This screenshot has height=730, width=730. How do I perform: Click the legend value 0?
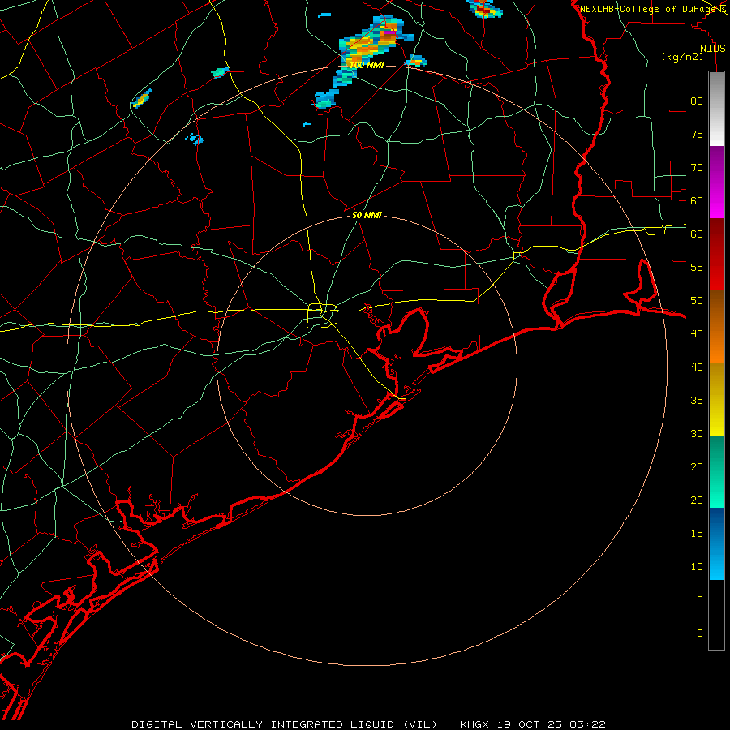tap(700, 633)
